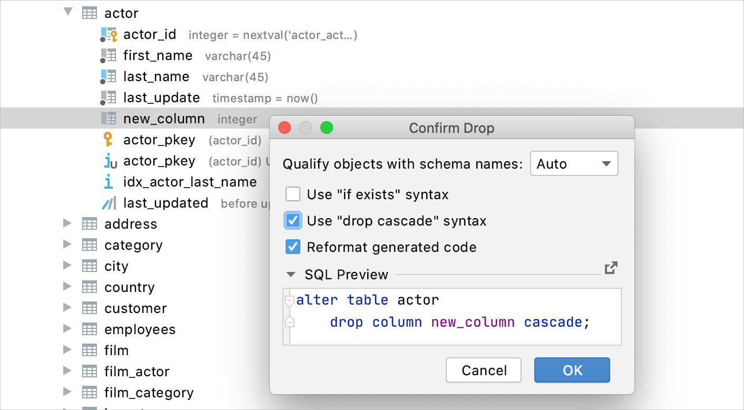Collapse the SQL Preview section

(x=291, y=274)
